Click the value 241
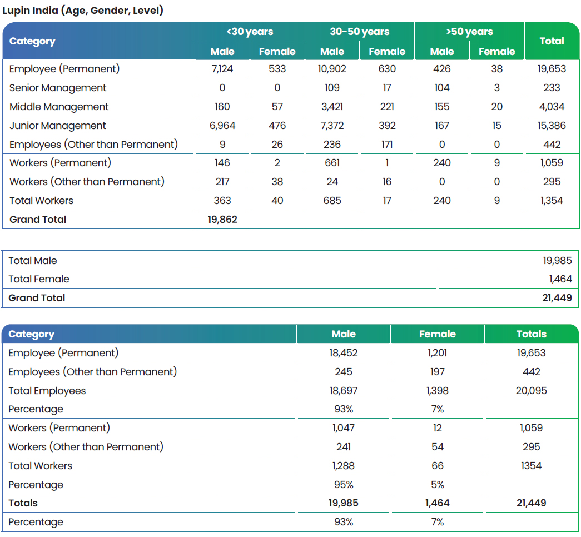Viewport: 581px width, 537px height. 344,447
